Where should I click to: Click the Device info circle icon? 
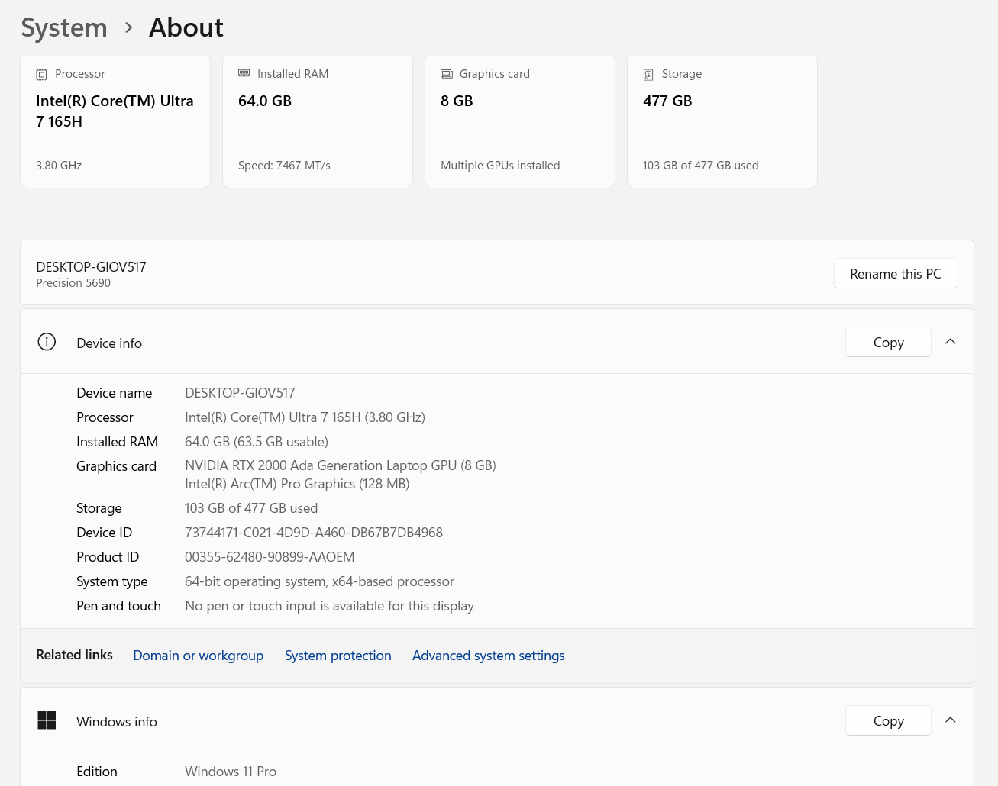(x=47, y=342)
